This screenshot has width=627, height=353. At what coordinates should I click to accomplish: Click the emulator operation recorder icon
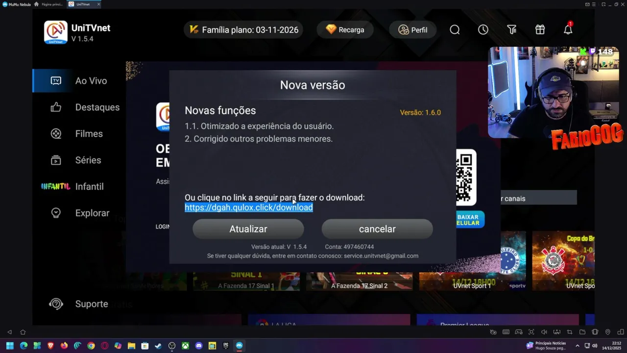(493, 332)
